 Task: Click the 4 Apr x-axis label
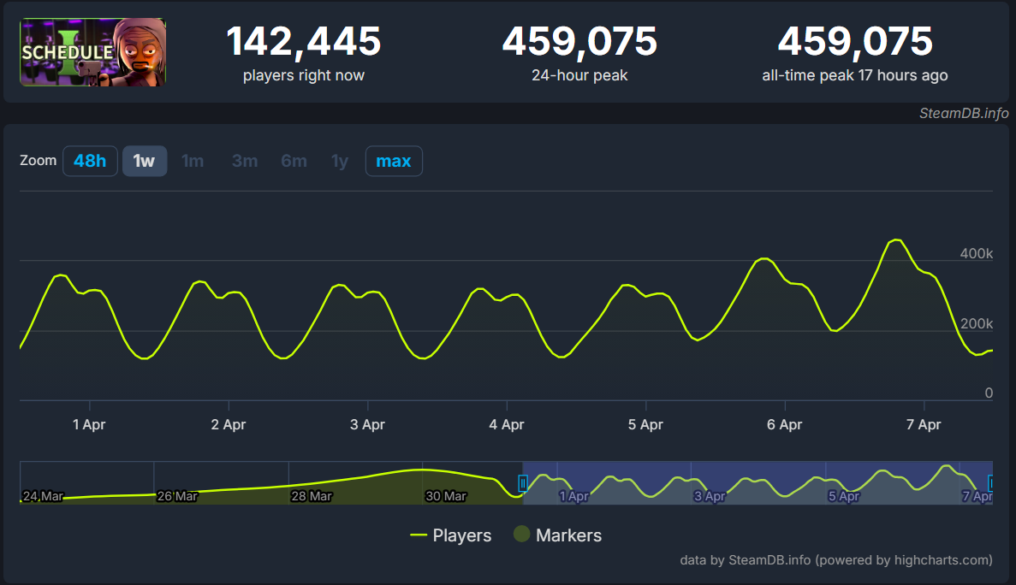507,424
